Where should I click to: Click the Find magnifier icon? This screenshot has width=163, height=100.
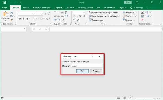[148, 16]
